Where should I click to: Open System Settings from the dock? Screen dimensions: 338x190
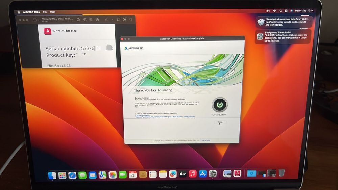coord(213,174)
